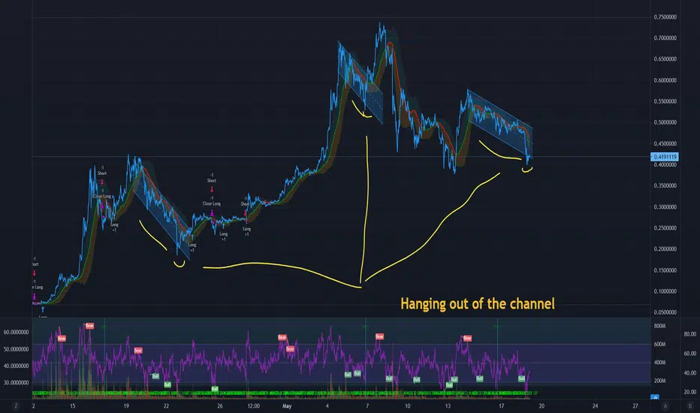Click the A auto-scale button at bottom right
This screenshot has height=413, width=700.
pyautogui.click(x=665, y=405)
